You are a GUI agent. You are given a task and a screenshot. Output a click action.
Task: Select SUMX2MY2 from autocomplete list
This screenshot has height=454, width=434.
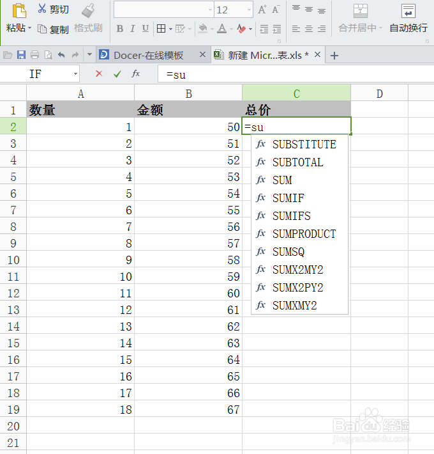point(299,270)
